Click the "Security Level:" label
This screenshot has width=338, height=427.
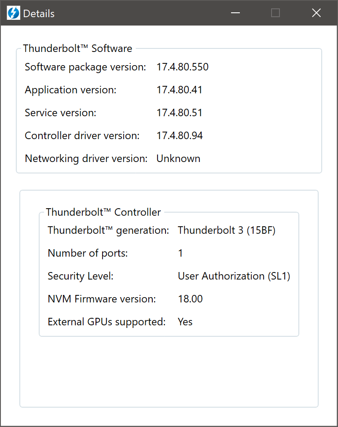tap(81, 276)
